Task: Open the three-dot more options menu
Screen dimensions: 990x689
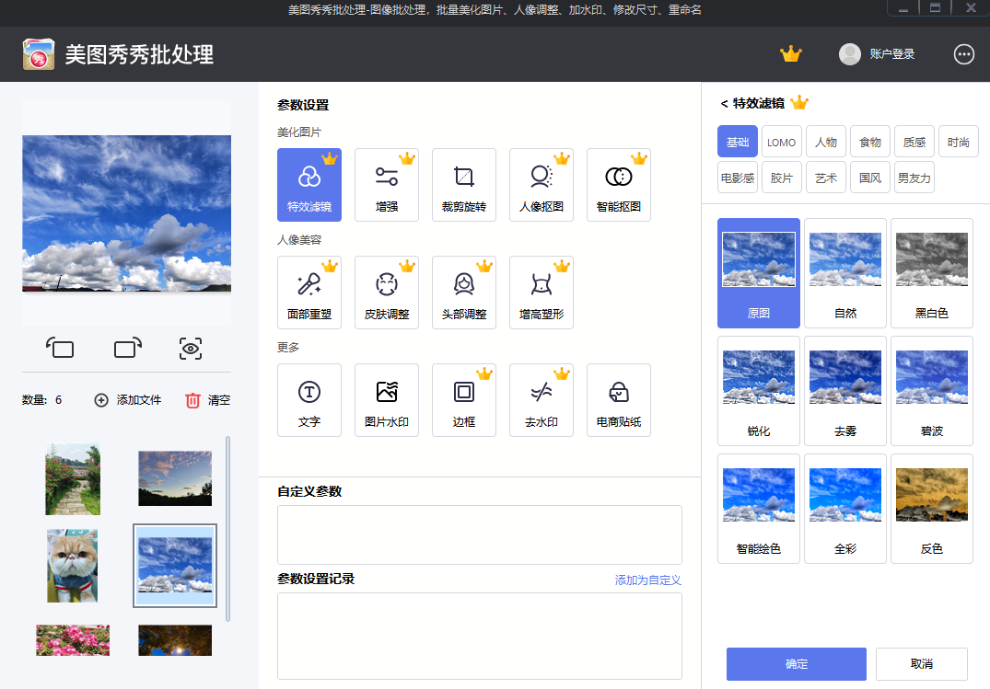Action: tap(963, 54)
